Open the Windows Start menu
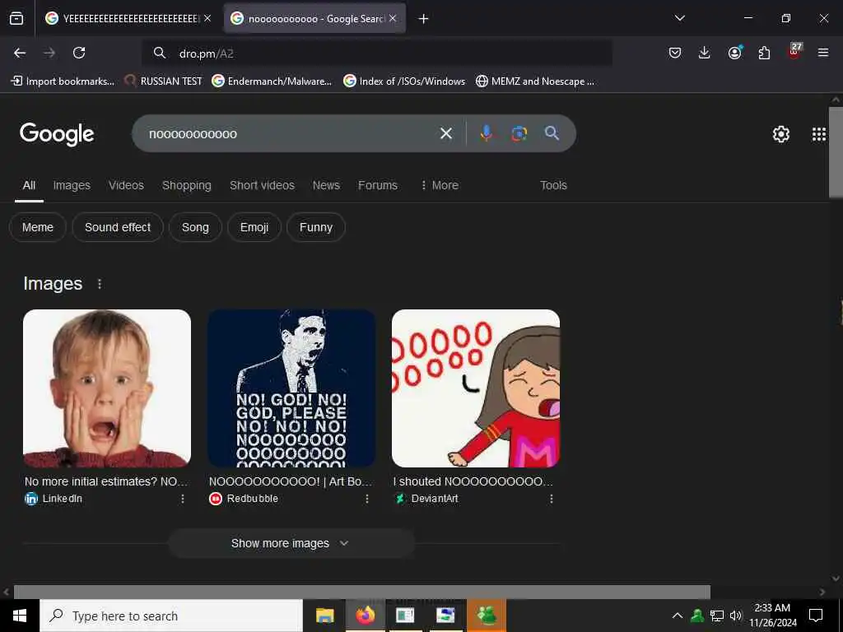The height and width of the screenshot is (632, 843). click(20, 616)
